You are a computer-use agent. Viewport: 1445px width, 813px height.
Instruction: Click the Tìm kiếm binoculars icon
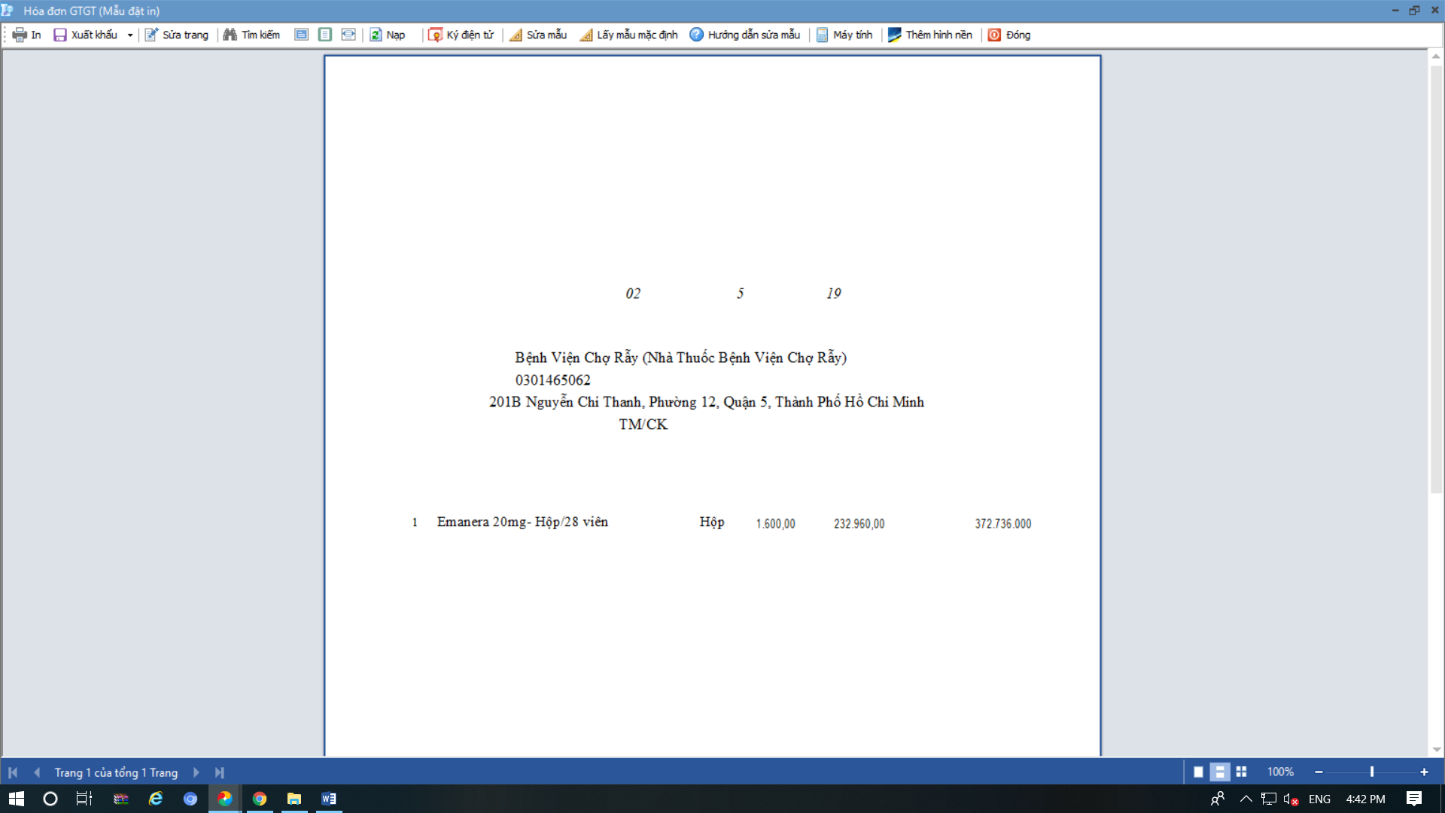[x=230, y=35]
